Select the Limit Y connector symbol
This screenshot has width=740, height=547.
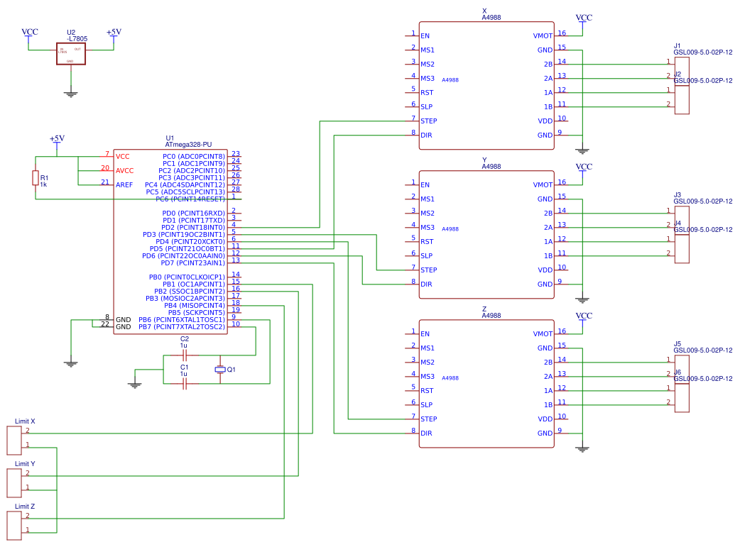point(14,482)
